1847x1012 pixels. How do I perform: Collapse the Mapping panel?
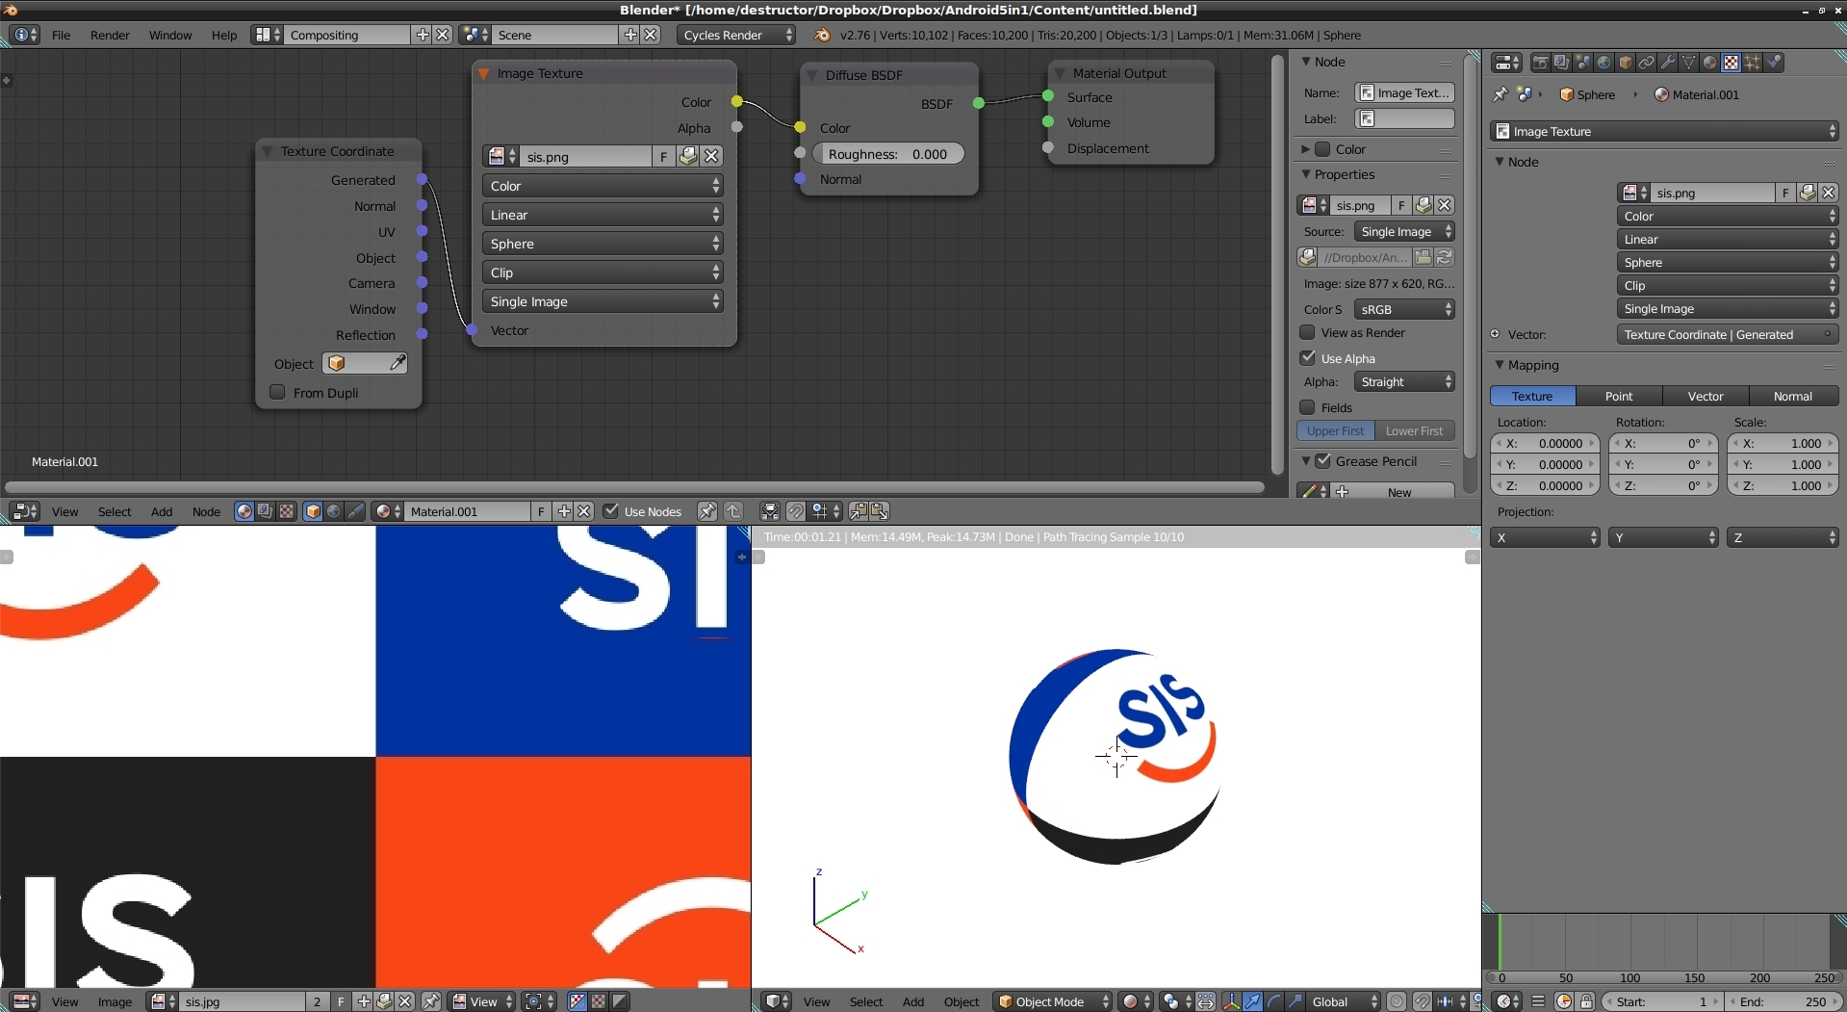pyautogui.click(x=1500, y=365)
